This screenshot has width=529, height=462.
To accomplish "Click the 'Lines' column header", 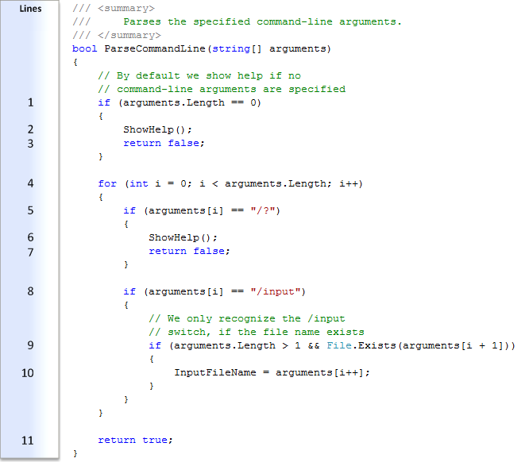I will pos(30,9).
